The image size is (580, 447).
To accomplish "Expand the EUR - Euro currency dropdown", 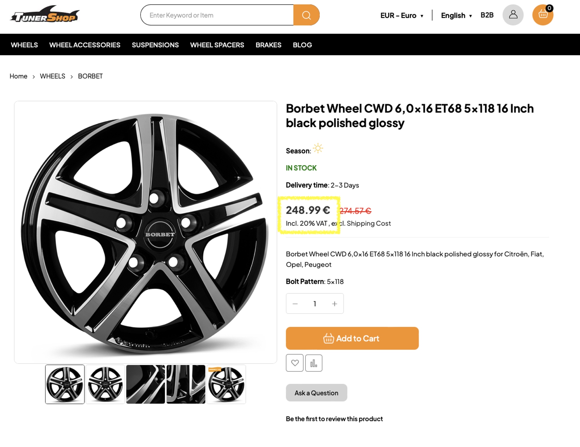I will click(402, 16).
